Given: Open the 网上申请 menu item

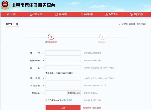Looking at the screenshot, I should pos(38,14).
